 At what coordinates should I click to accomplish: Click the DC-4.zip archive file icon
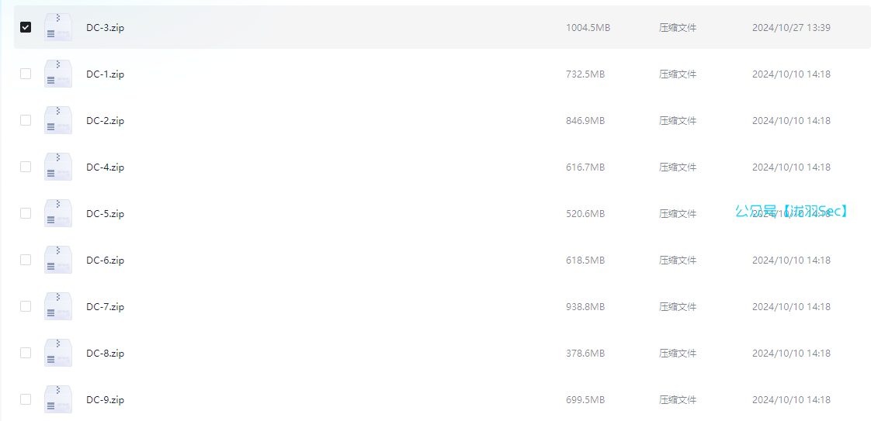(58, 167)
